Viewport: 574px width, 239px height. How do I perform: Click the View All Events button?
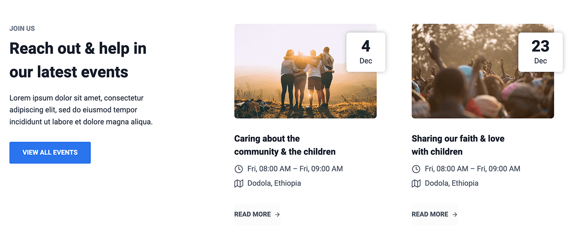click(x=50, y=153)
